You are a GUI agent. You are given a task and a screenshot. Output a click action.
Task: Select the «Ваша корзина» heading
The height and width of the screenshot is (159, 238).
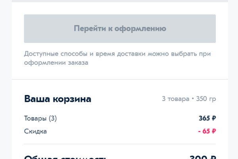point(58,99)
